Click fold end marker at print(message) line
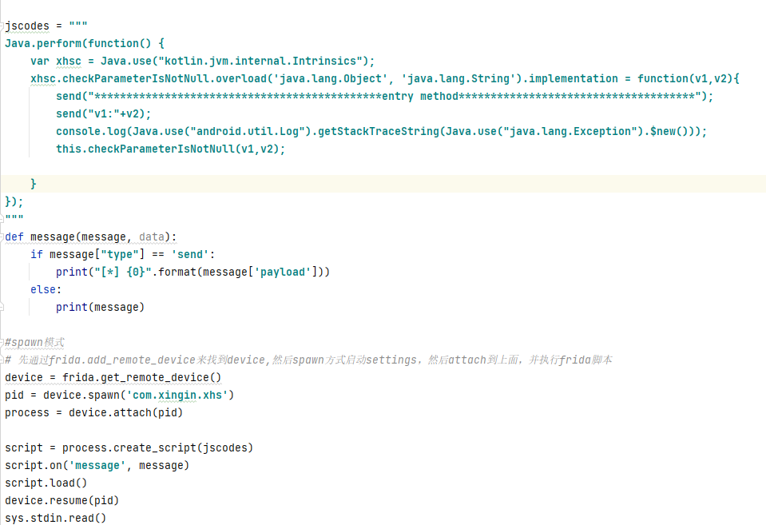Screen dimensions: 766x525 pyautogui.click(x=2, y=307)
